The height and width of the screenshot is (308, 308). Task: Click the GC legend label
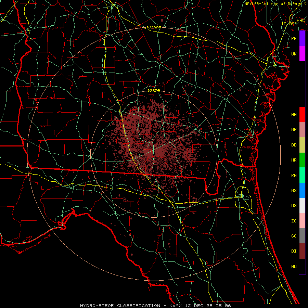(294, 236)
